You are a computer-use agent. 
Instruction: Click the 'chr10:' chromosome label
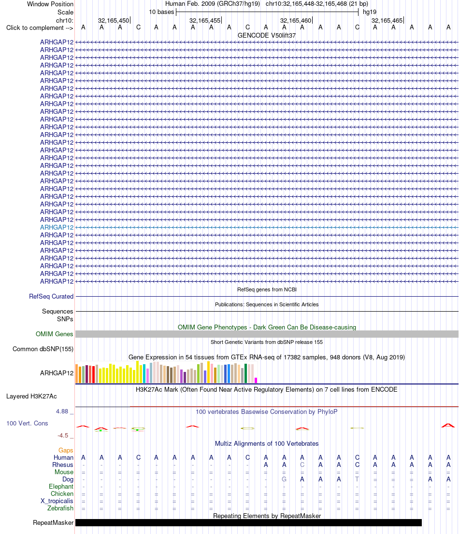click(x=64, y=20)
